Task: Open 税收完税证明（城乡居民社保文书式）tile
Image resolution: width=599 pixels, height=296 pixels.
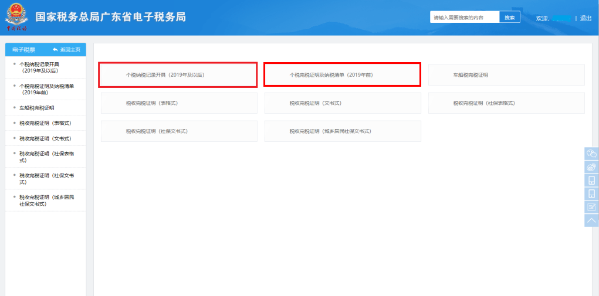Action: [342, 131]
